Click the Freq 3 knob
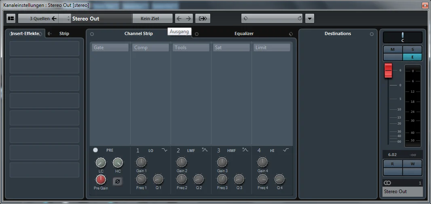 pos(222,179)
